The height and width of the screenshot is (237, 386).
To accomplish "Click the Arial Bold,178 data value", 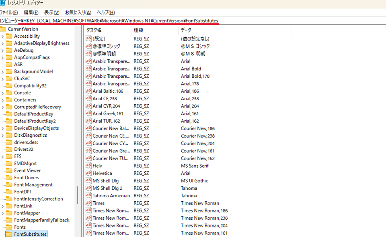I will (195, 76).
